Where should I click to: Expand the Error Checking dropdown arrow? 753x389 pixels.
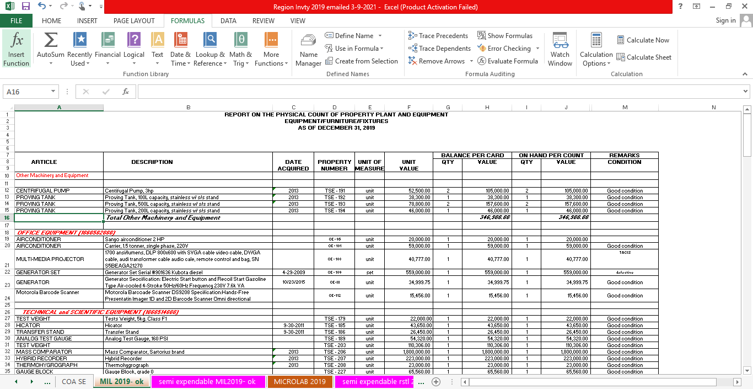click(537, 48)
